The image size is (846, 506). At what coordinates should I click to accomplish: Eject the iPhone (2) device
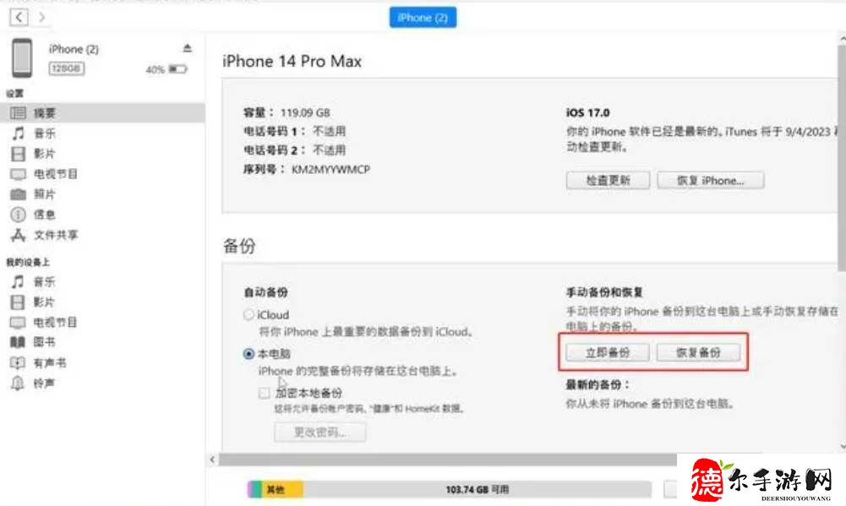pyautogui.click(x=188, y=48)
